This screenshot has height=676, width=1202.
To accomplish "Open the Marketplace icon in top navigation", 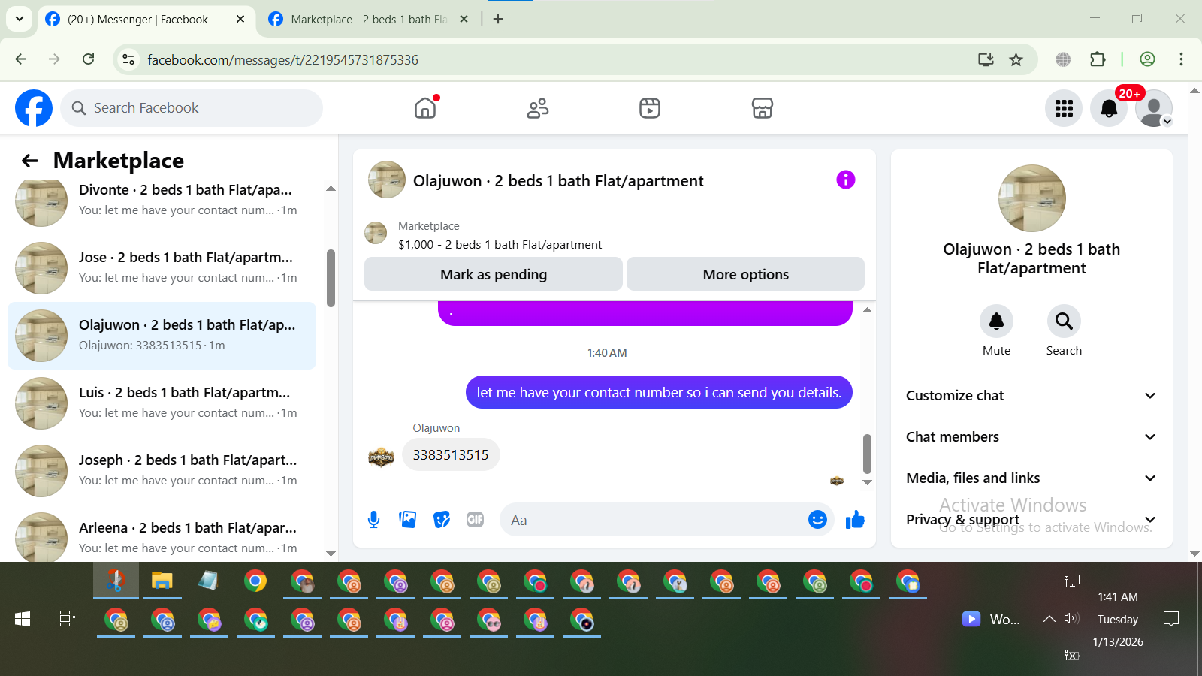I will click(x=763, y=108).
